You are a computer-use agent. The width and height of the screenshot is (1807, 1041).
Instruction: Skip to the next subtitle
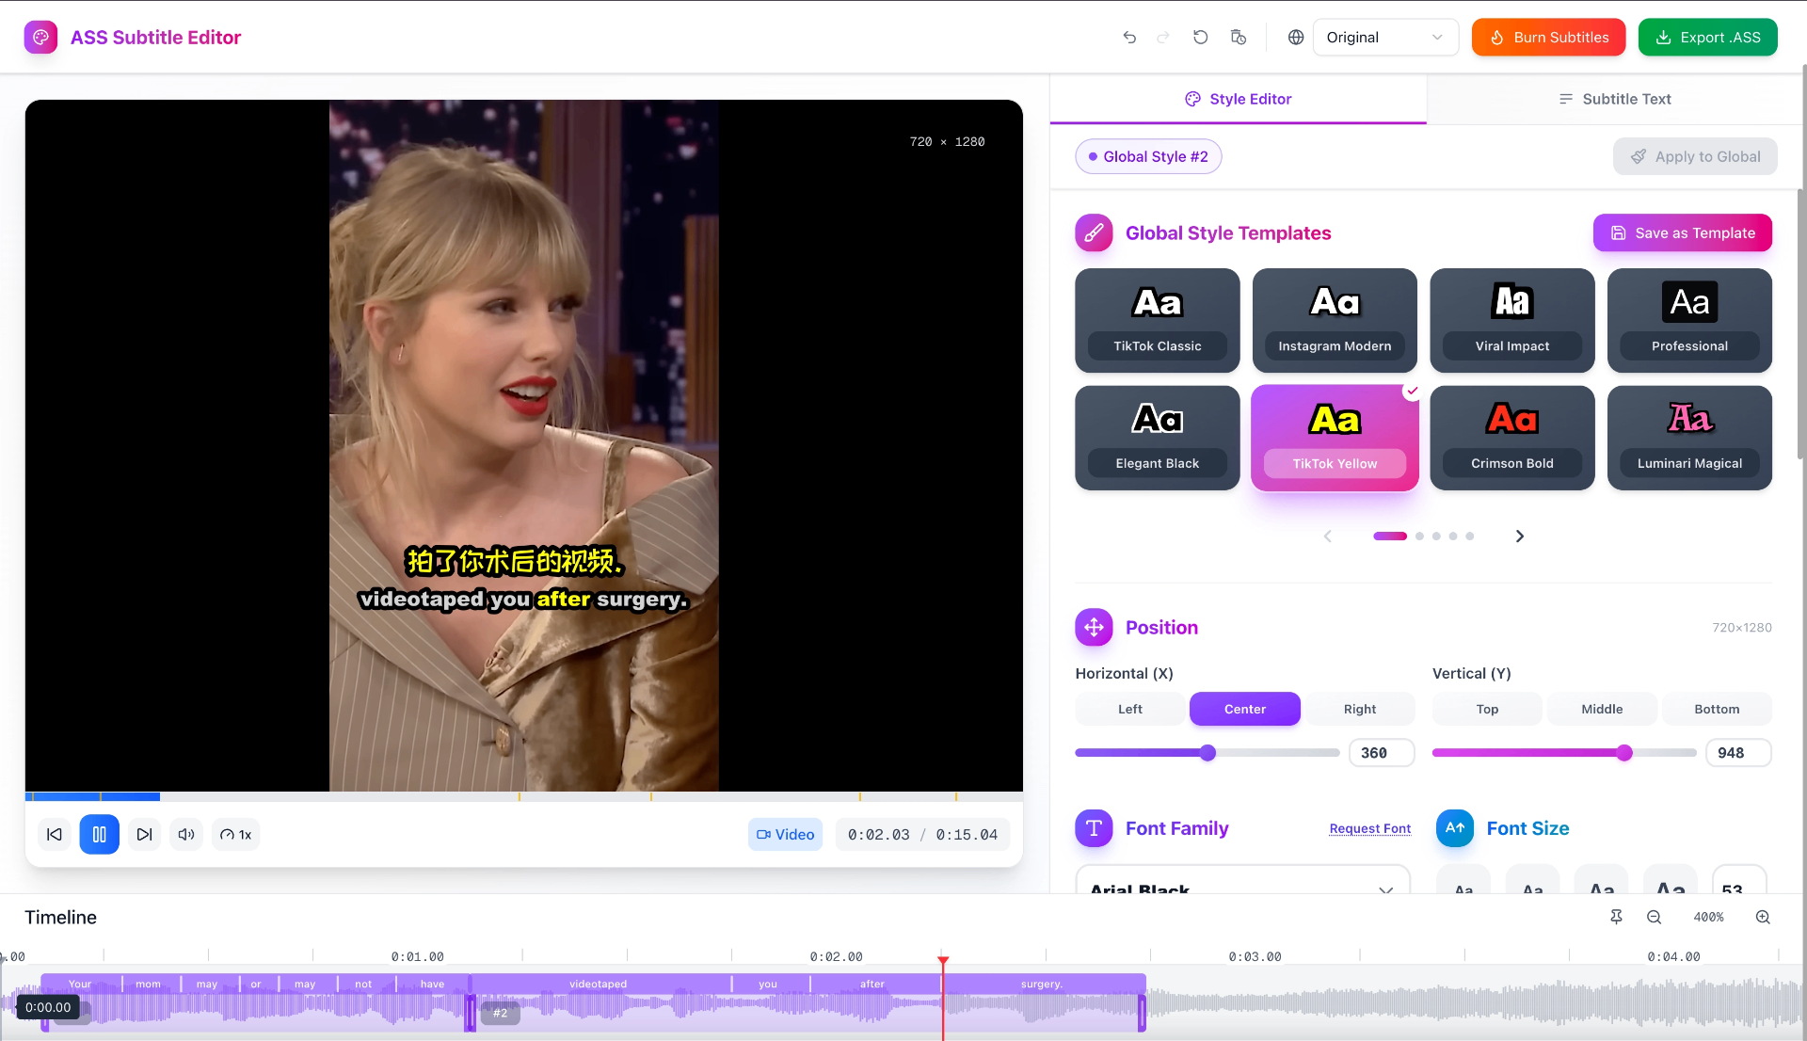click(144, 834)
